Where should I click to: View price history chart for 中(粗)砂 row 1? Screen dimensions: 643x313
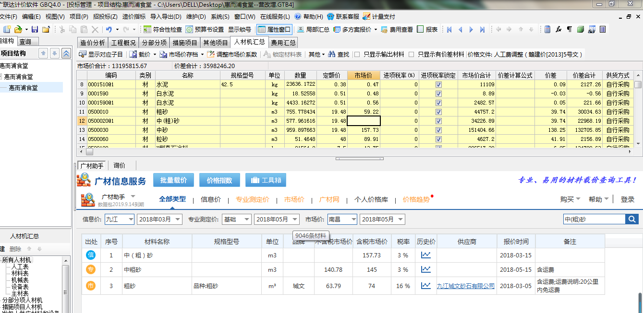pyautogui.click(x=425, y=255)
